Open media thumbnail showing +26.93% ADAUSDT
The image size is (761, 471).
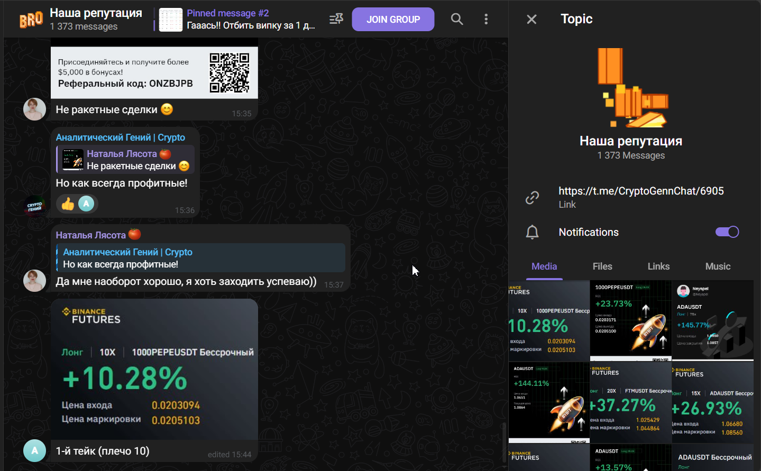point(713,402)
